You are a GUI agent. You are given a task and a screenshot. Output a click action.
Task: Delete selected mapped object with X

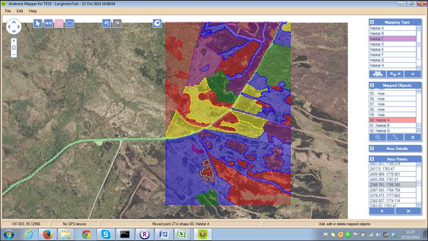[x=412, y=137]
